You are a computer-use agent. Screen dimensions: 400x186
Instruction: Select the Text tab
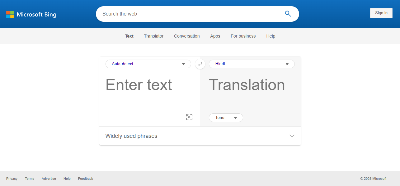point(129,36)
